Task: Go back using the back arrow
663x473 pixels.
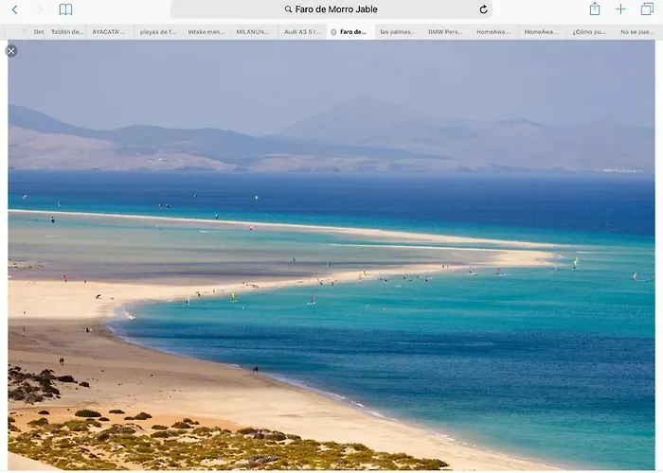Action: (14, 9)
